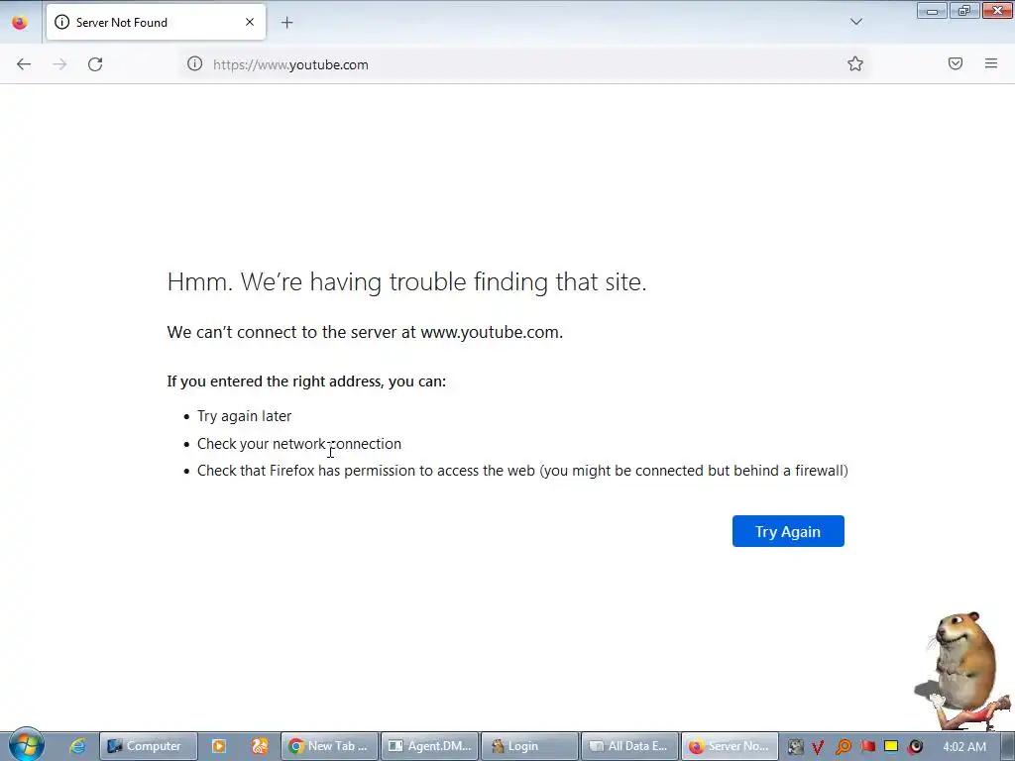Click the Try Again button

click(x=788, y=531)
